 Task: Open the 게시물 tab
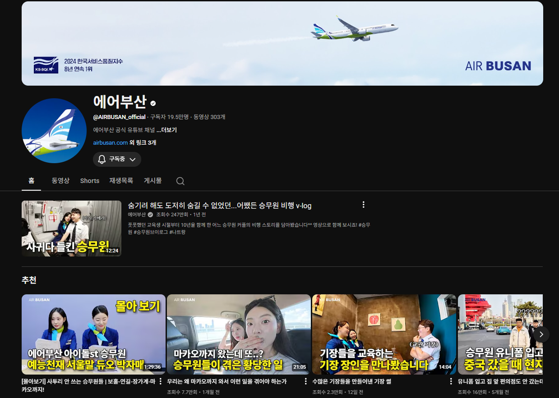152,181
